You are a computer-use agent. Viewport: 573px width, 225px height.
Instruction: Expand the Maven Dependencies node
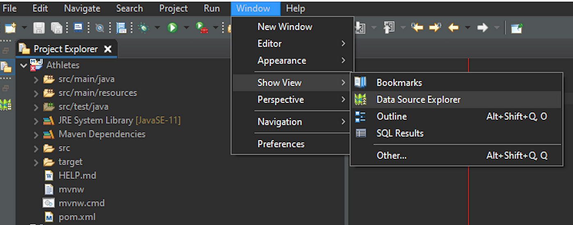click(x=36, y=134)
